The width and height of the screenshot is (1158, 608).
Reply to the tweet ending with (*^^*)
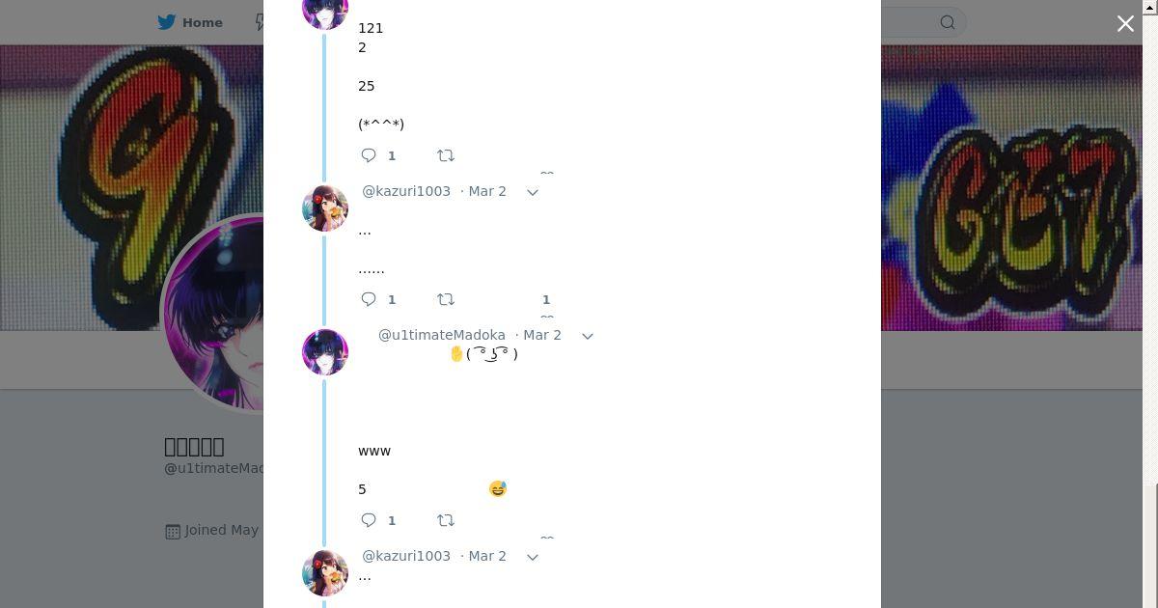pyautogui.click(x=369, y=155)
